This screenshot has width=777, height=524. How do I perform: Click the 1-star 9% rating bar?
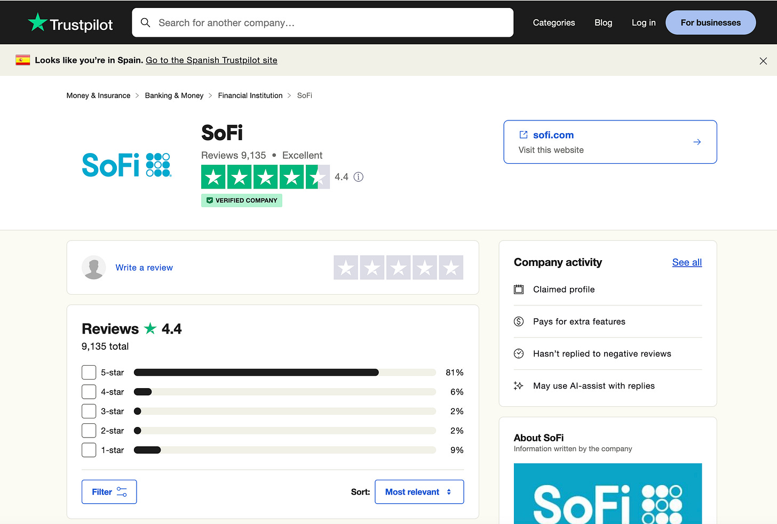point(285,450)
